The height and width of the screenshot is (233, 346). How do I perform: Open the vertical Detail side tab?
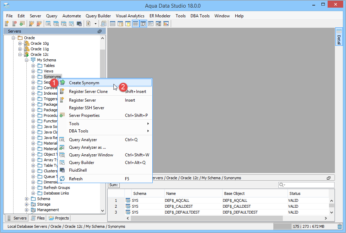pos(339,37)
